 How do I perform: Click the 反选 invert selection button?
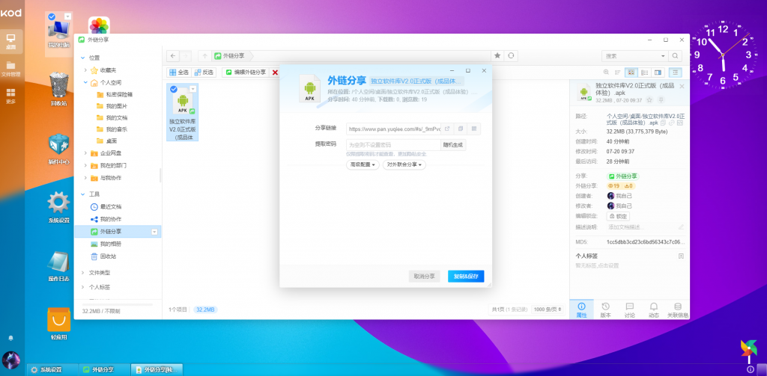tap(204, 73)
